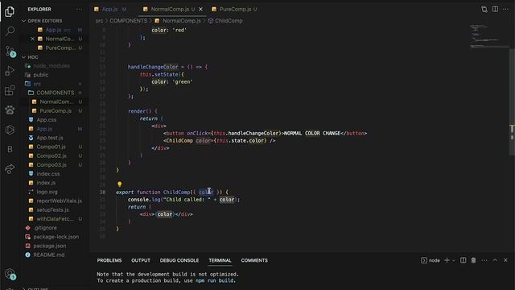Open the COMMENTS panel tab
The width and height of the screenshot is (515, 290).
[x=254, y=260]
